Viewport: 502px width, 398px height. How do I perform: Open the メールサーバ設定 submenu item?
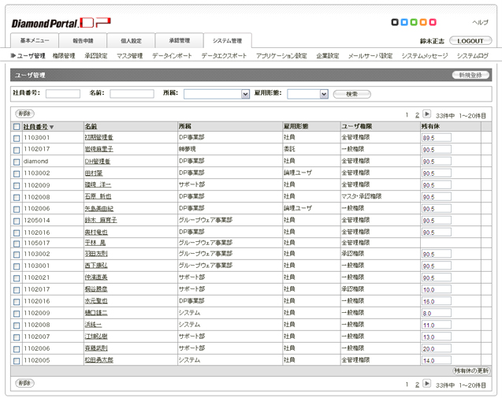[370, 56]
